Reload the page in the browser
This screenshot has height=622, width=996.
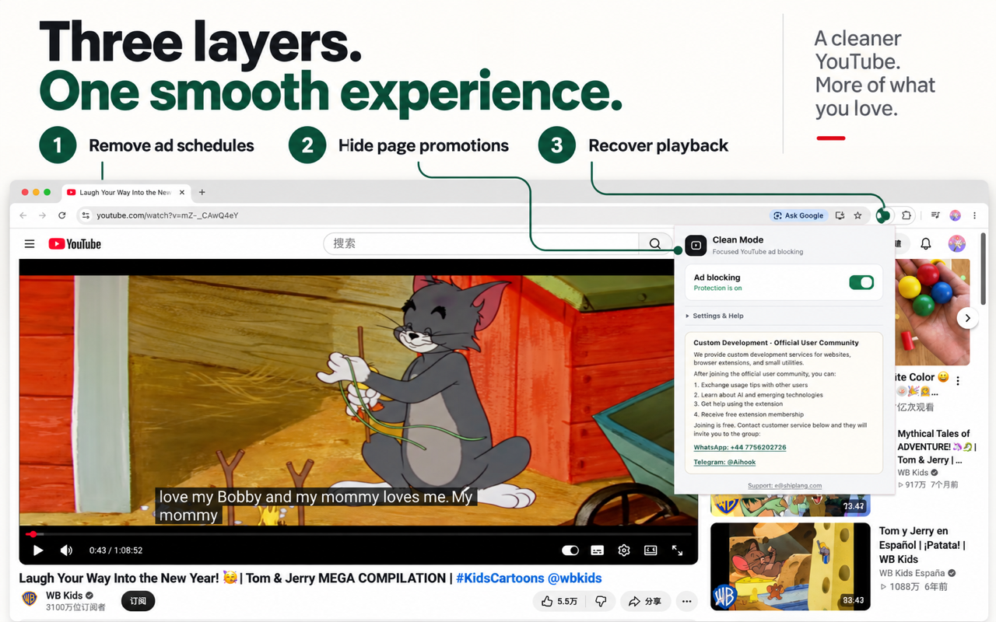point(62,215)
